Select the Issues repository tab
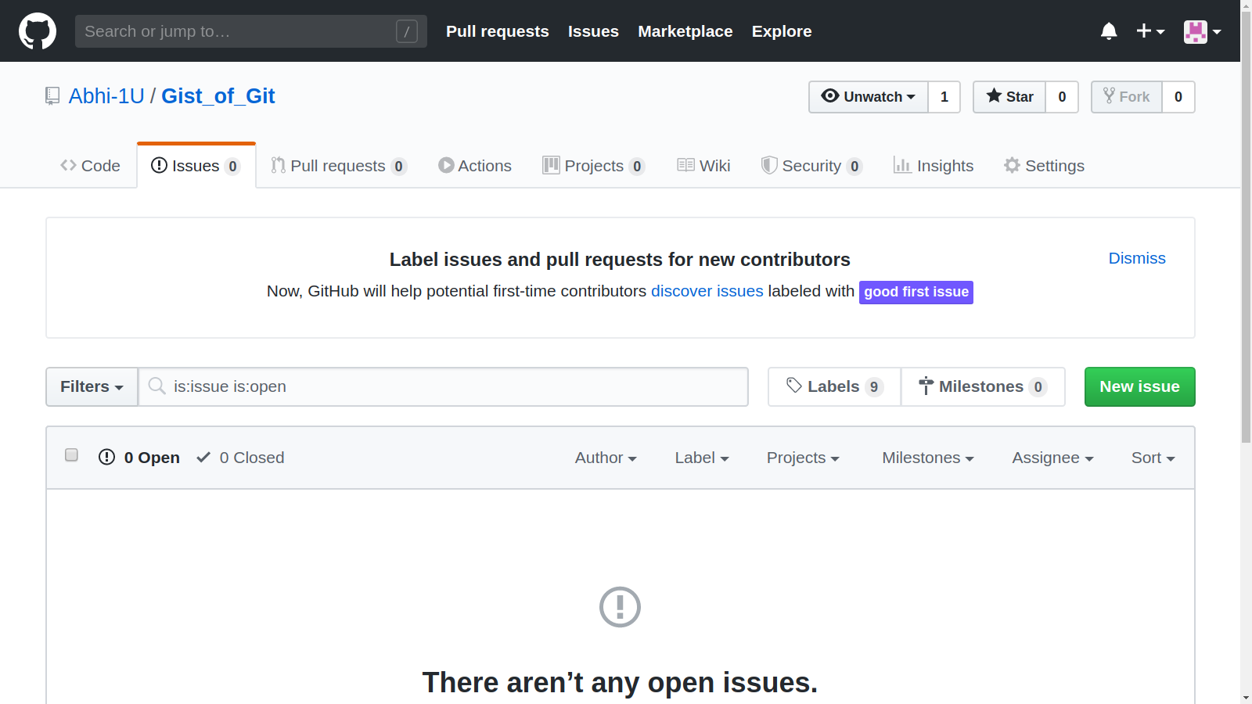 (x=196, y=166)
